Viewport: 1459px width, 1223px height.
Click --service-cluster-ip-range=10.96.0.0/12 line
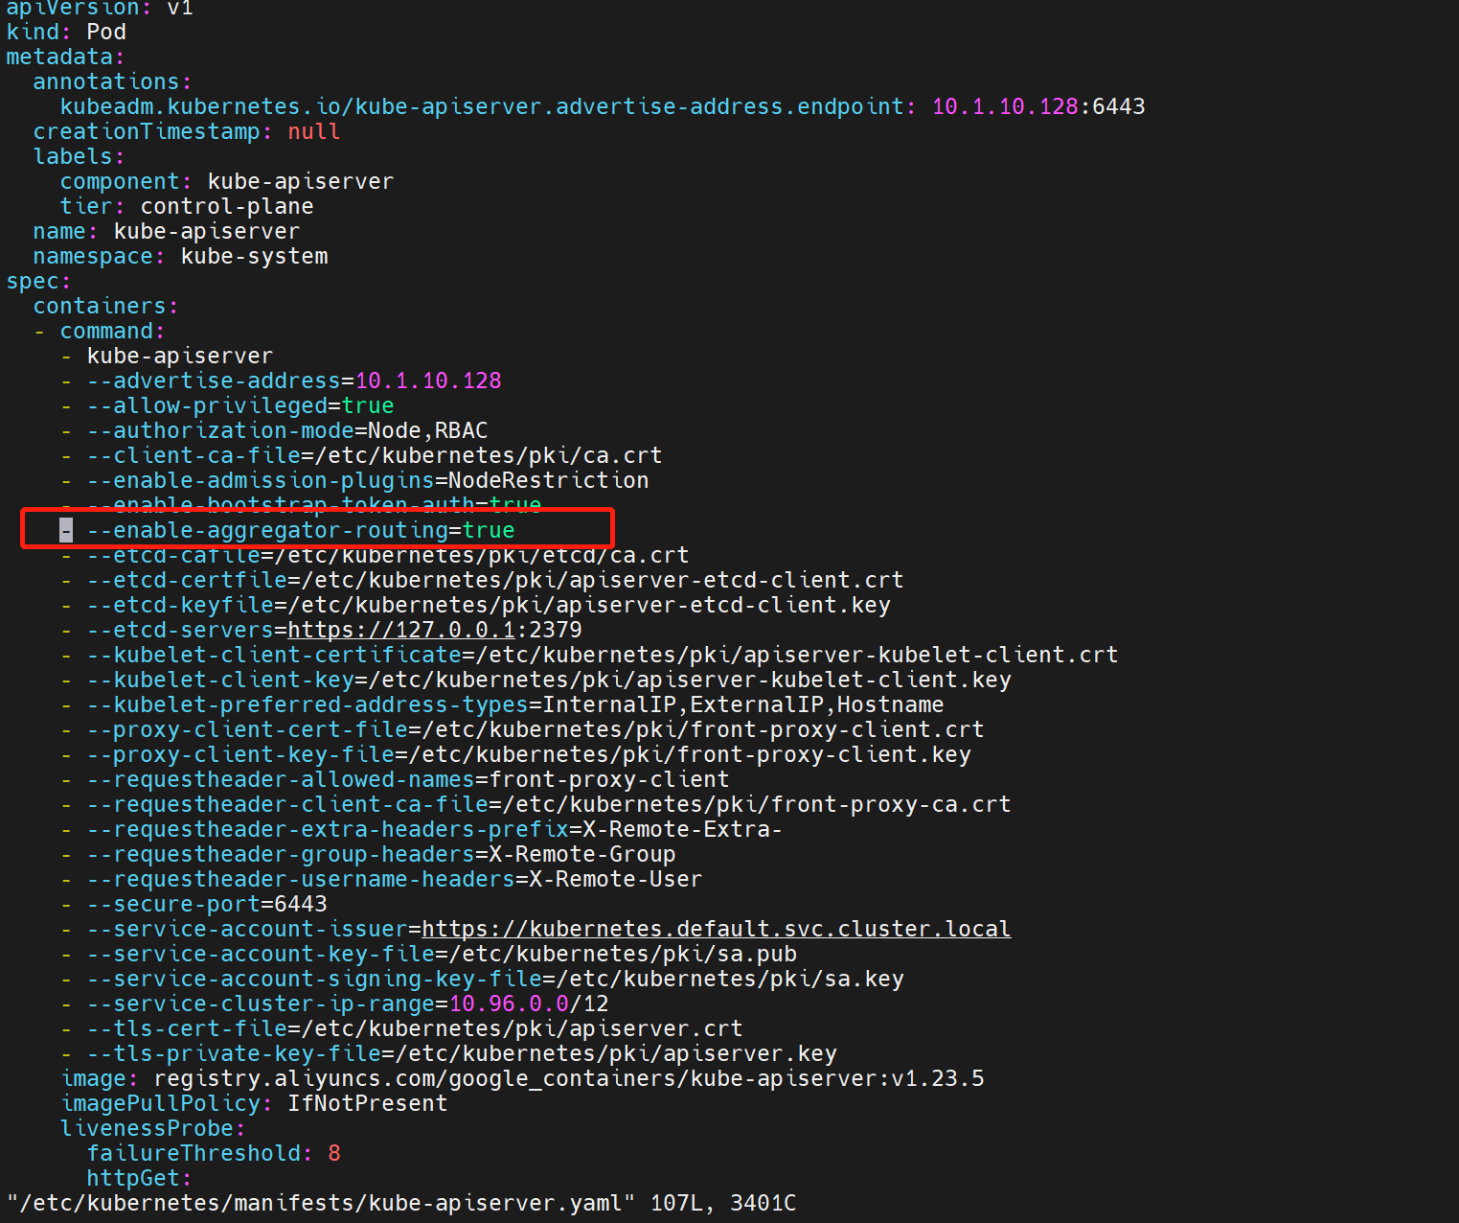pyautogui.click(x=348, y=1004)
